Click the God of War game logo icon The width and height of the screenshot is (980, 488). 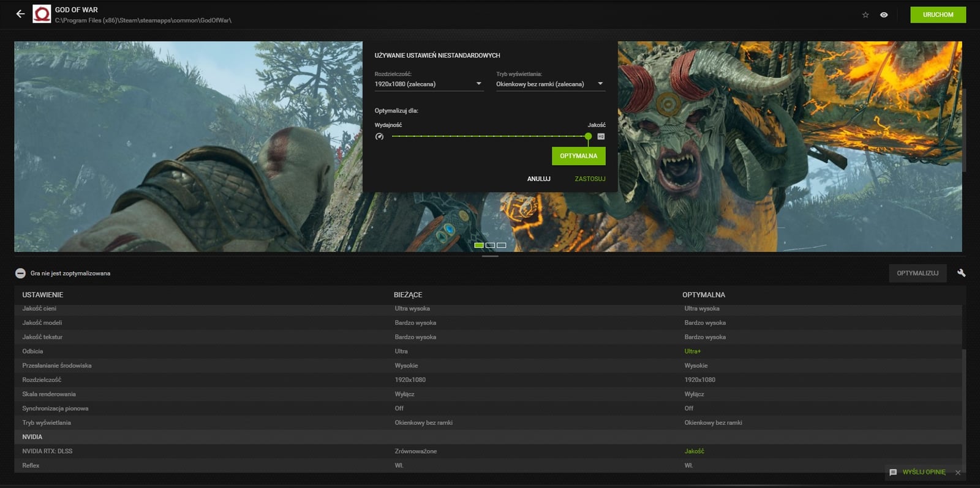pos(42,14)
